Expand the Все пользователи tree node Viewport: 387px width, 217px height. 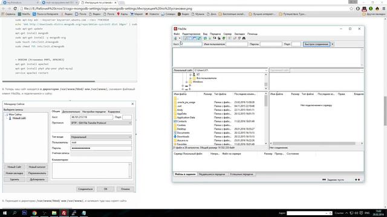(x=190, y=78)
